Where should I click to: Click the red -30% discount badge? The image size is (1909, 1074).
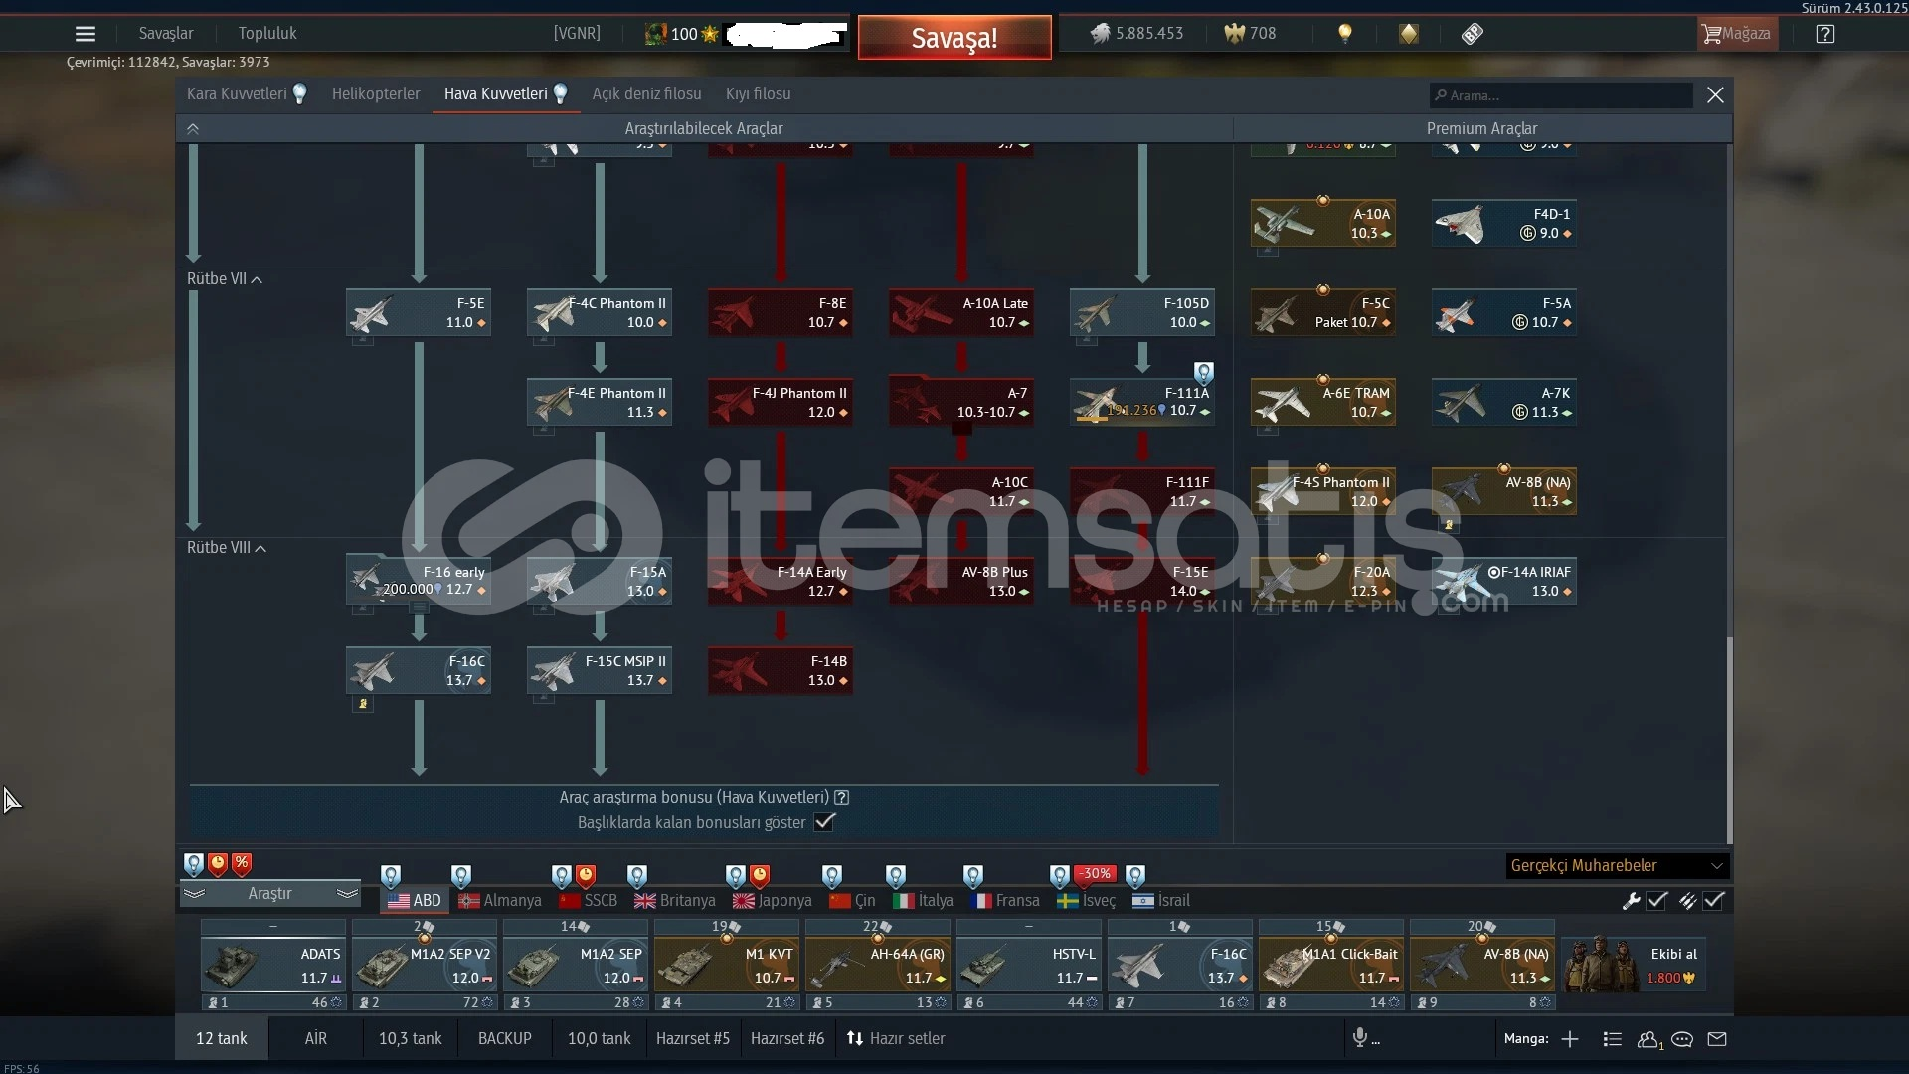(1096, 873)
